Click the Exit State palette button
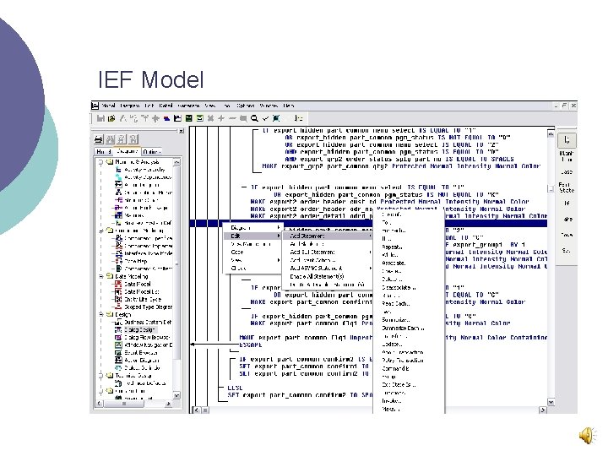Viewport: 608px width, 456px height. pyautogui.click(x=567, y=187)
